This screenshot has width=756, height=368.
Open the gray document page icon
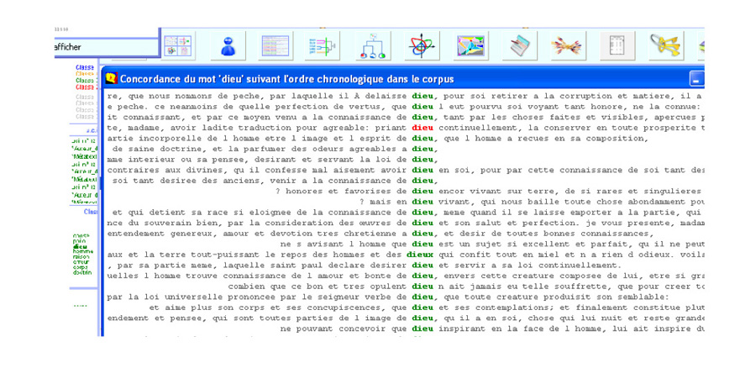(x=617, y=45)
